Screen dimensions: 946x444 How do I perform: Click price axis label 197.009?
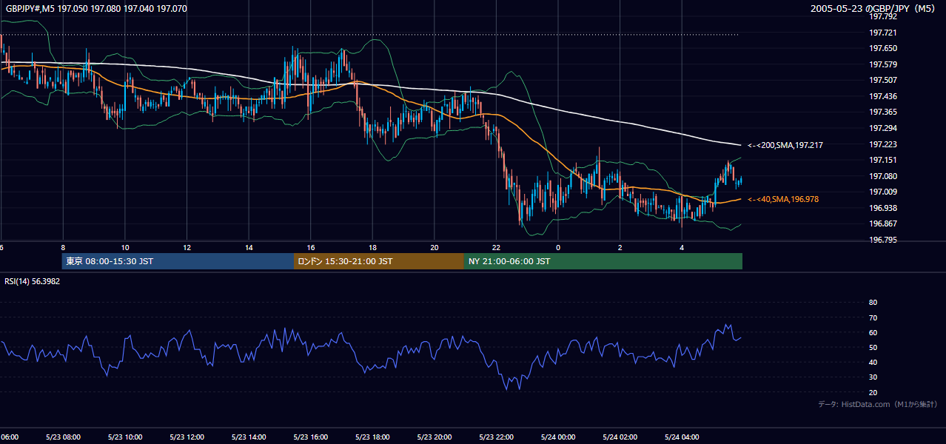pyautogui.click(x=882, y=192)
